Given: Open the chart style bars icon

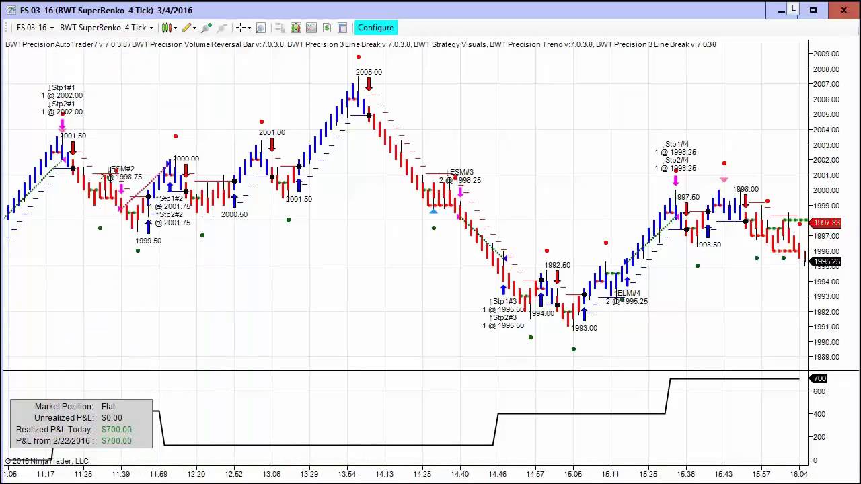Looking at the screenshot, I should (x=166, y=28).
